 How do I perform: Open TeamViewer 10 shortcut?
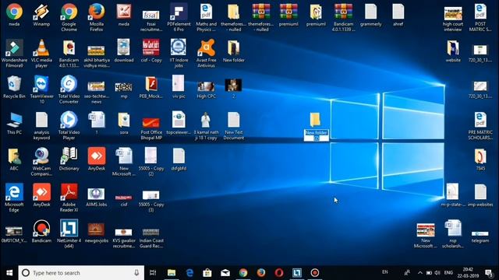41,89
